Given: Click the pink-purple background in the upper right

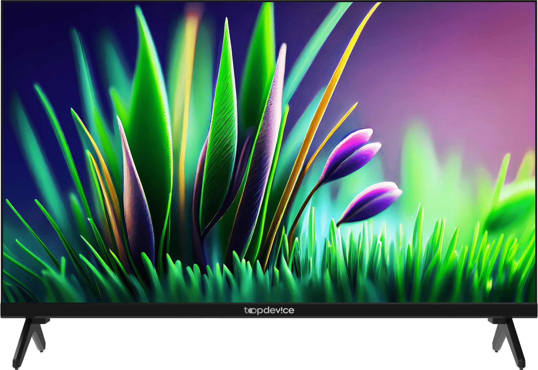Looking at the screenshot, I should click(461, 61).
